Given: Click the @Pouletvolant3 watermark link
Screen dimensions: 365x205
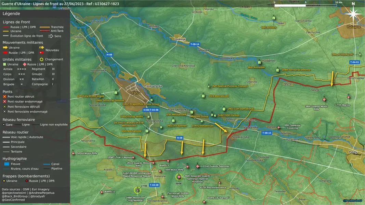Looking at the screenshot, I should [x=352, y=201].
